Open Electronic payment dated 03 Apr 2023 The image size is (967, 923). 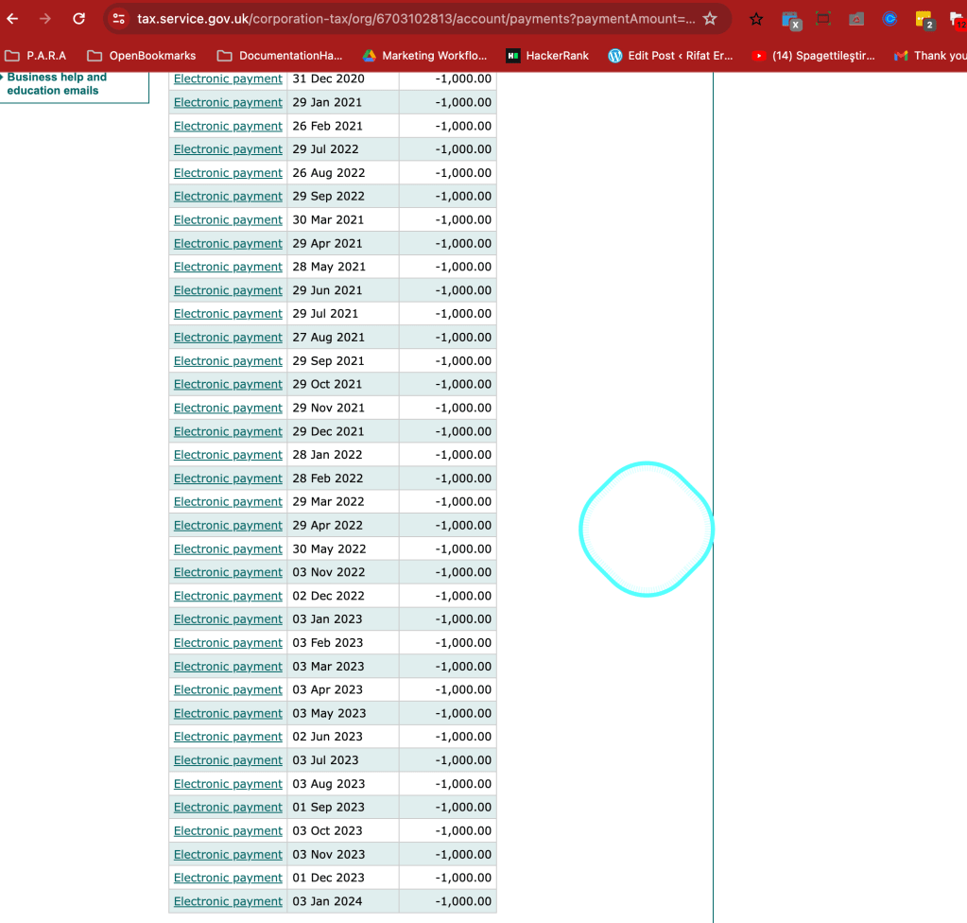coord(228,689)
